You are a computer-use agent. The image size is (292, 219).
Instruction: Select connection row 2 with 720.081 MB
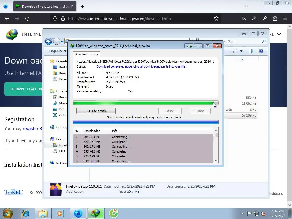click(x=143, y=142)
